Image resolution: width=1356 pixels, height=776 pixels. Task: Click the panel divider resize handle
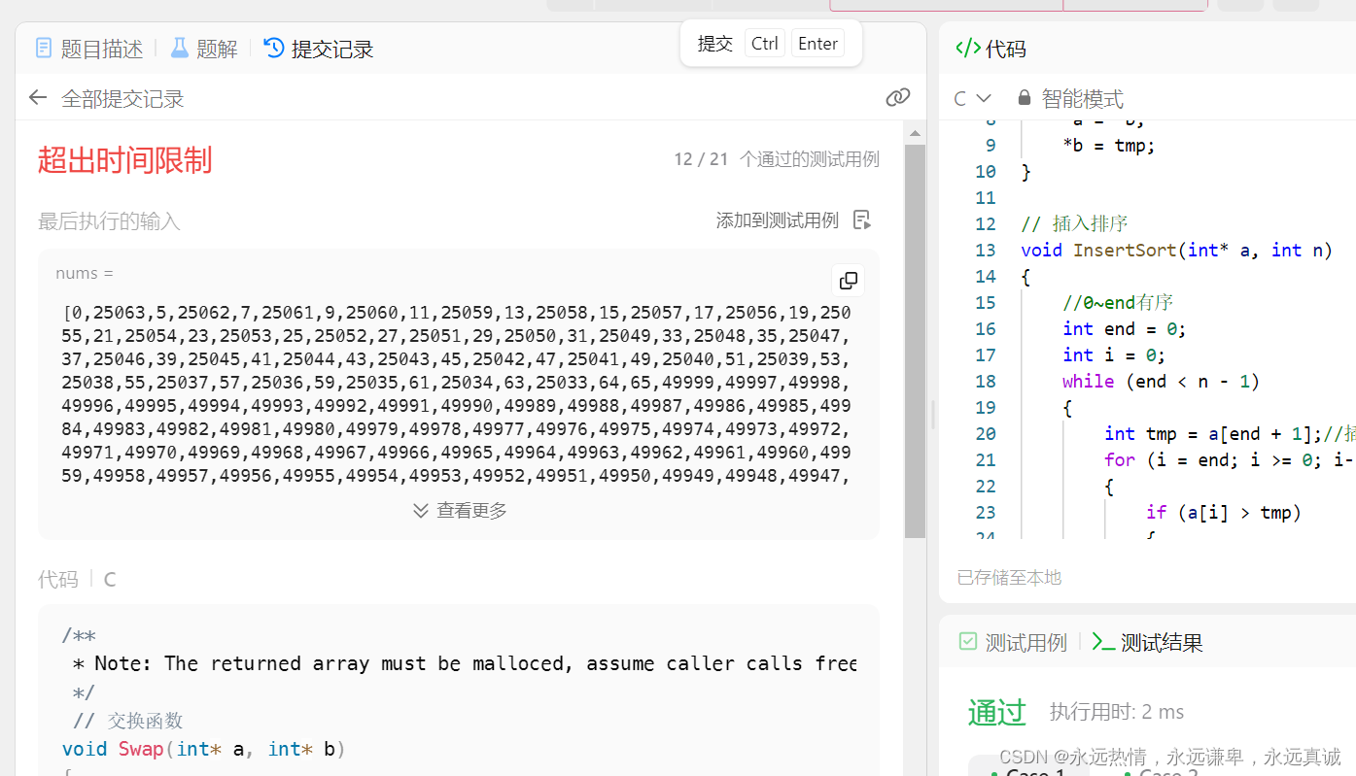[x=932, y=415]
